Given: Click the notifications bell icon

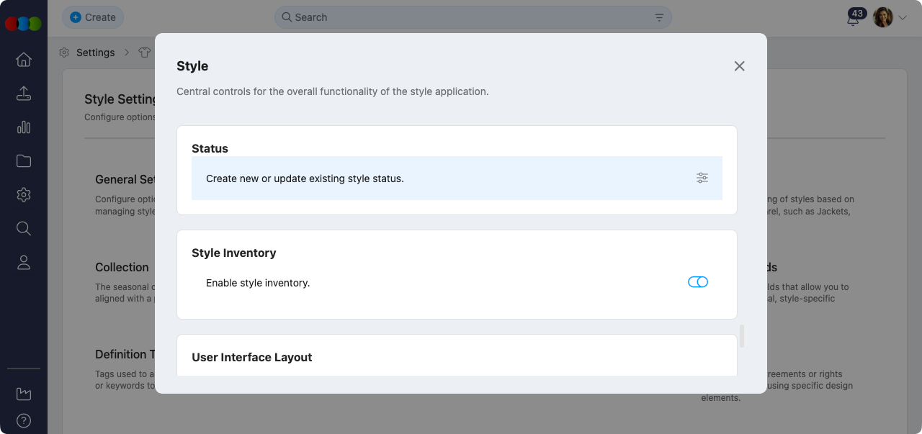Looking at the screenshot, I should tap(853, 19).
